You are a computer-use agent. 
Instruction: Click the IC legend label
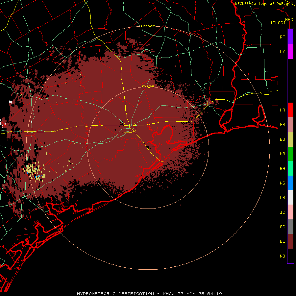click(282, 212)
